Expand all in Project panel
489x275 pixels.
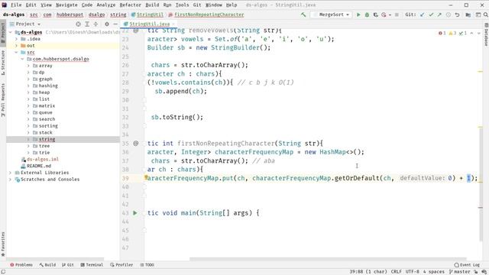pos(87,24)
